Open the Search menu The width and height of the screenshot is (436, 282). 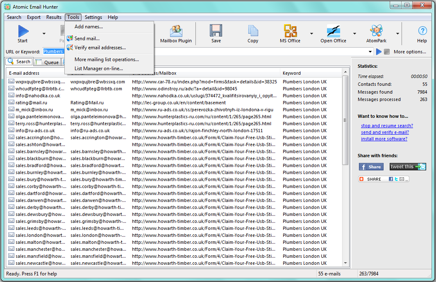[x=14, y=17]
